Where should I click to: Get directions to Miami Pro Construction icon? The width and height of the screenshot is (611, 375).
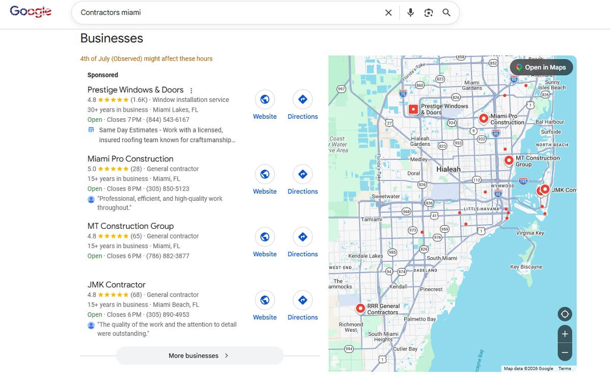[302, 174]
